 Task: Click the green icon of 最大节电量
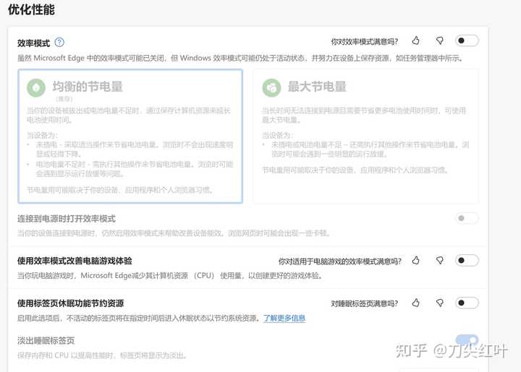(271, 88)
